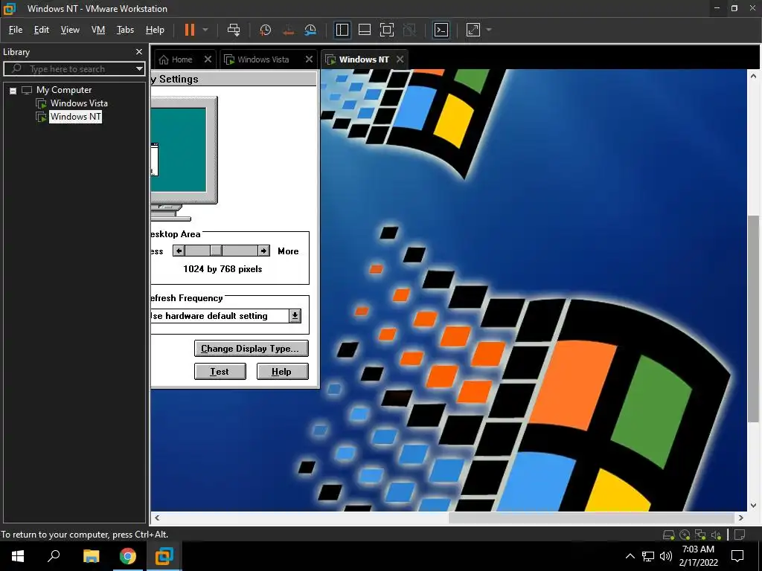Open the console view terminal icon
The width and height of the screenshot is (762, 571).
(x=441, y=30)
